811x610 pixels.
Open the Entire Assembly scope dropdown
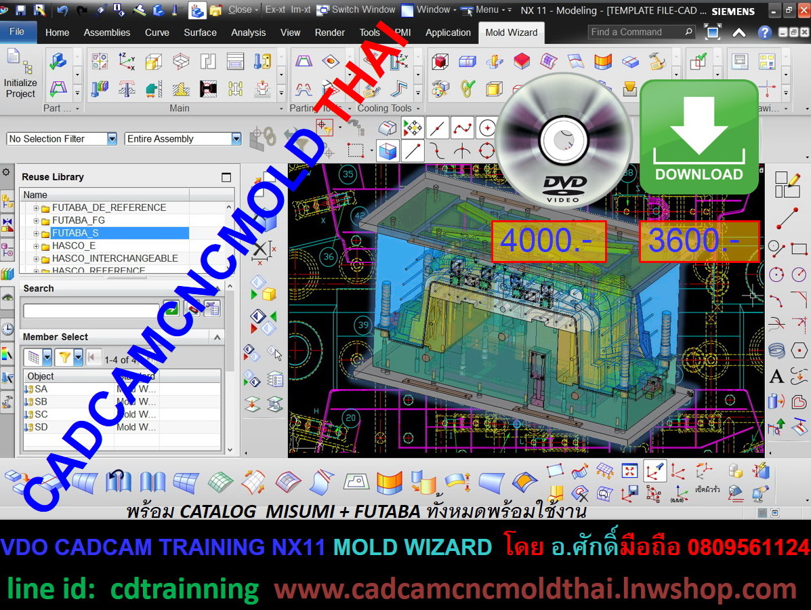point(182,139)
